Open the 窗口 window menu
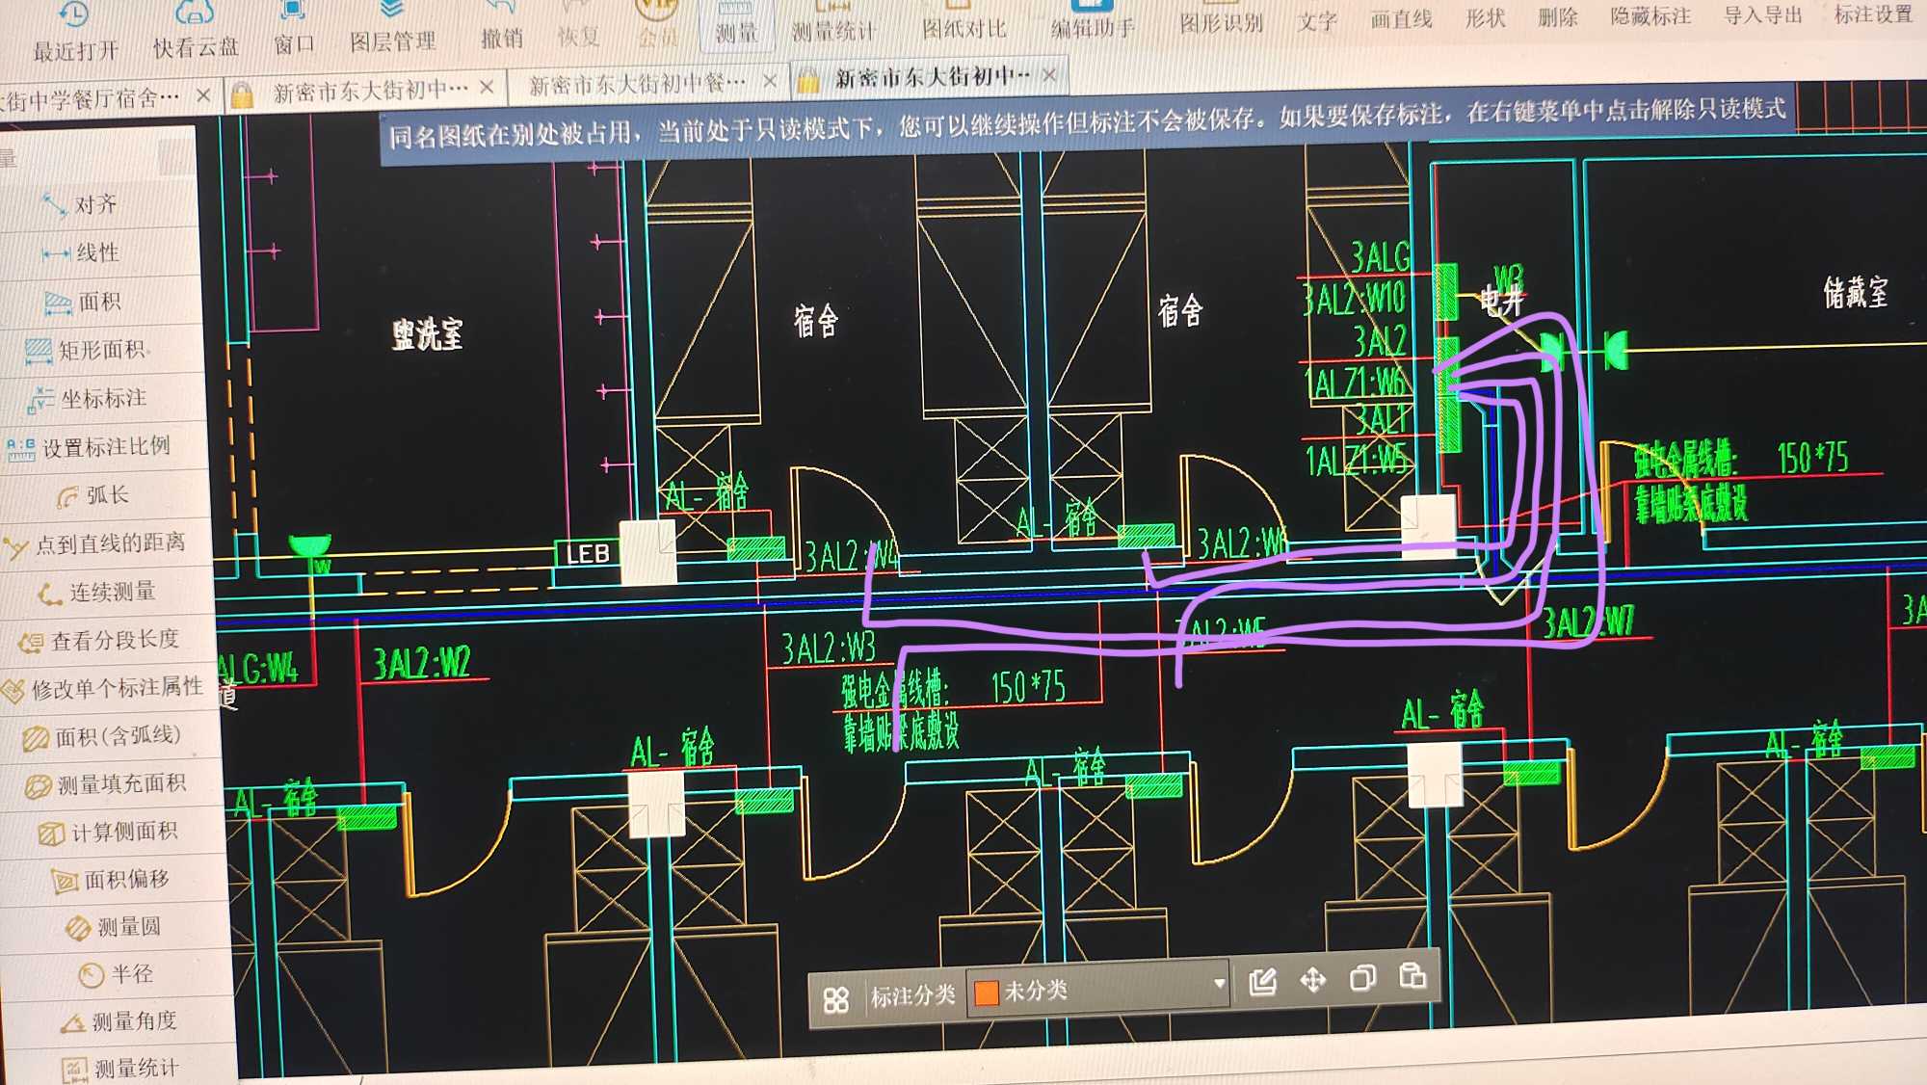The width and height of the screenshot is (1927, 1085). [294, 28]
